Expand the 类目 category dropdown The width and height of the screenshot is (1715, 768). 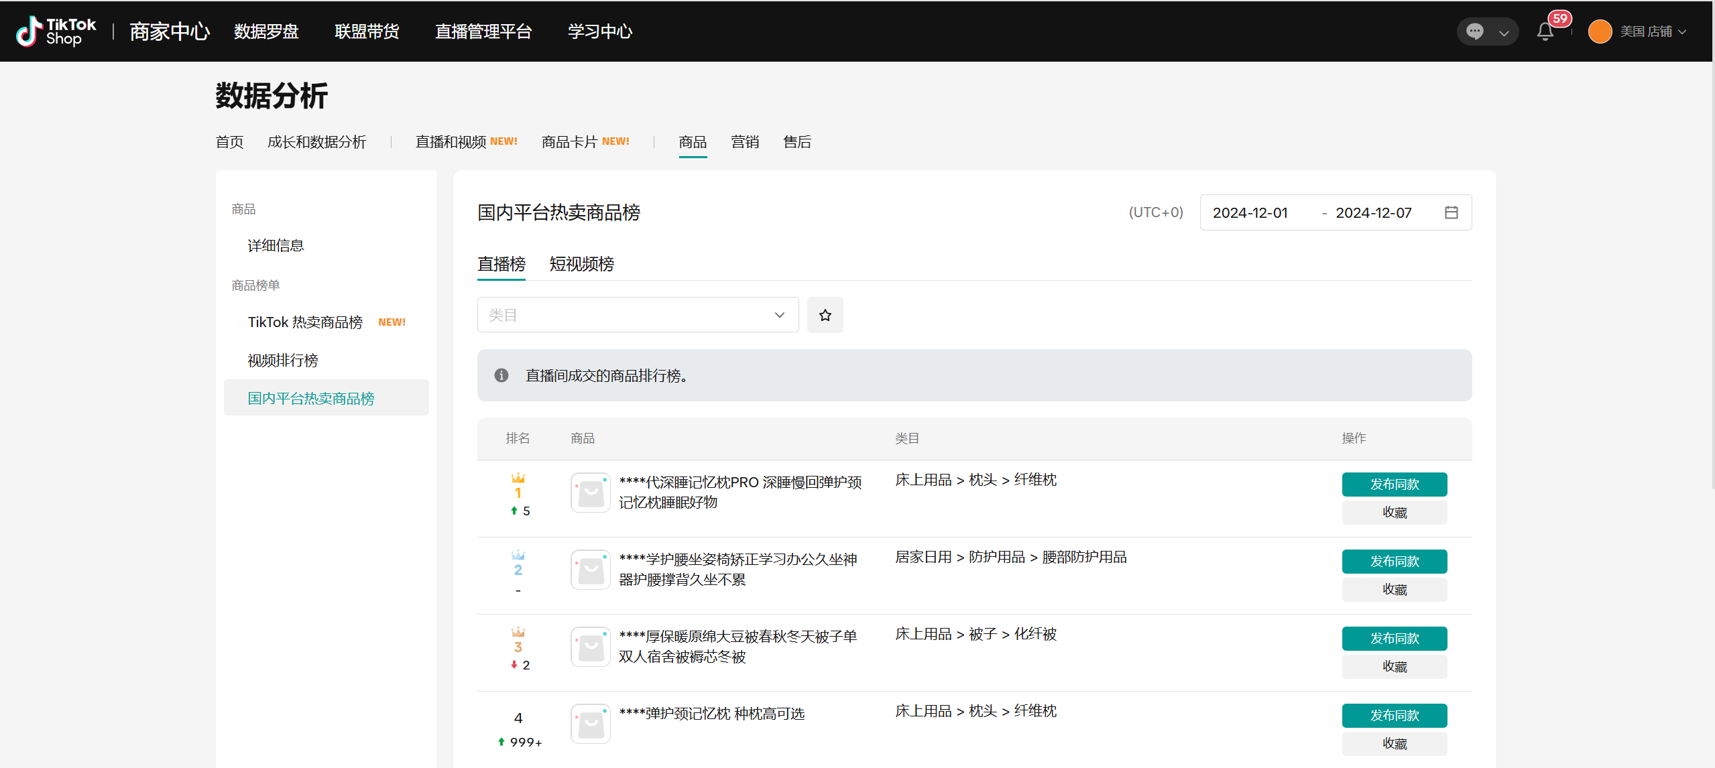637,315
